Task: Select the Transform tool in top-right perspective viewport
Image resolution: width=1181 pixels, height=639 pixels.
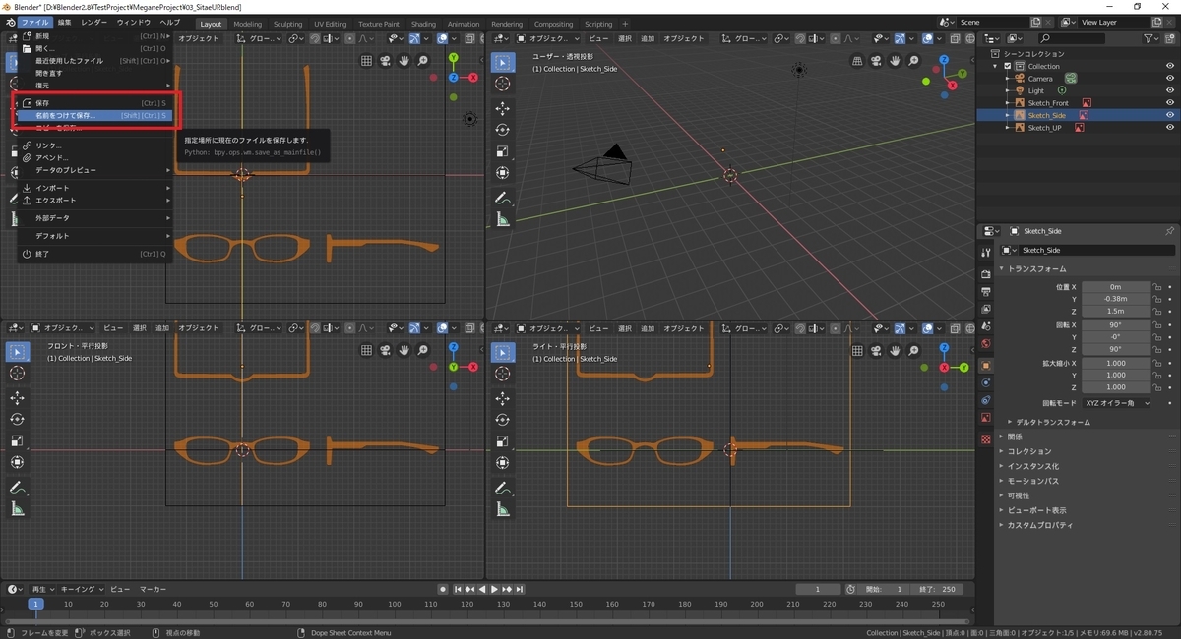Action: coord(503,172)
